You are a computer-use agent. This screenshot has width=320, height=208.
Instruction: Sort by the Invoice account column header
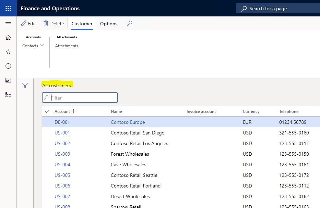(201, 111)
